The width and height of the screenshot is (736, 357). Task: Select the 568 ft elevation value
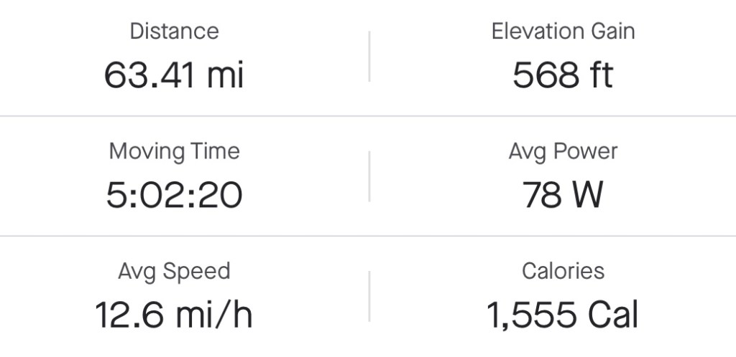coord(563,75)
